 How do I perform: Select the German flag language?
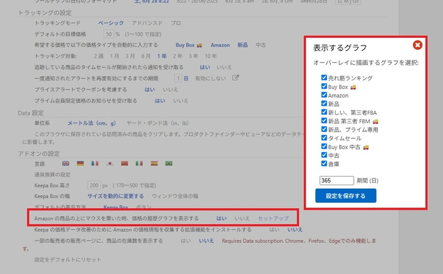(x=80, y=164)
